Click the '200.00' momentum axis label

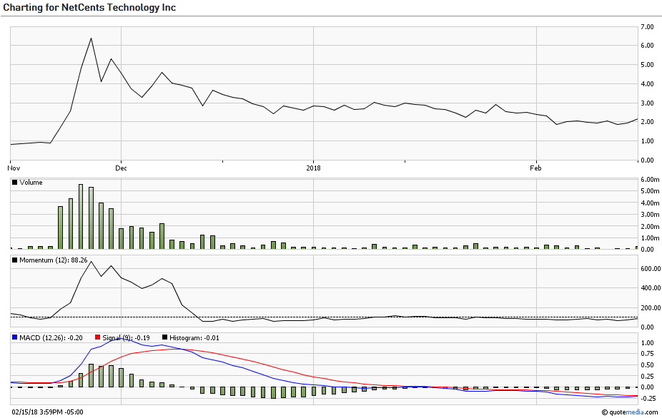tap(651, 307)
